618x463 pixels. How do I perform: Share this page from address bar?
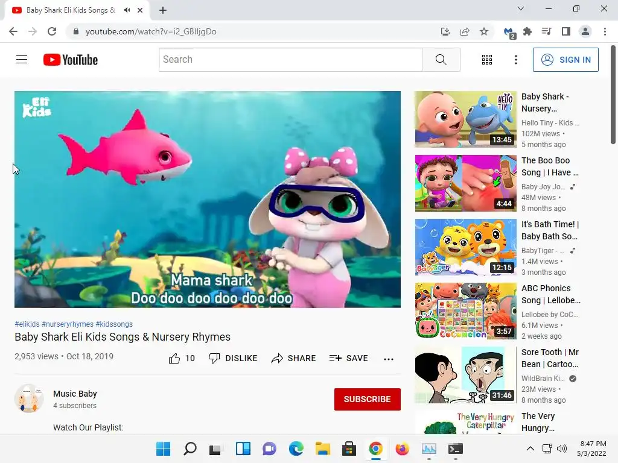click(x=465, y=31)
